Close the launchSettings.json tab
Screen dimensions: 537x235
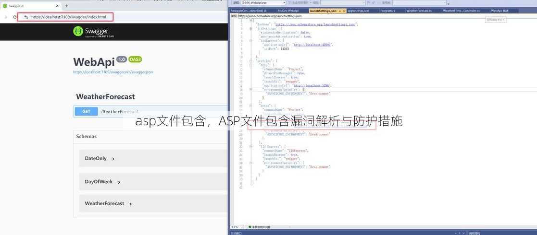click(x=344, y=11)
